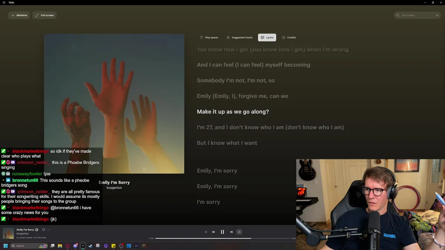Image resolution: width=445 pixels, height=250 pixels.
Task: Open Sticky Notes from the taskbar
Action: coord(113,246)
